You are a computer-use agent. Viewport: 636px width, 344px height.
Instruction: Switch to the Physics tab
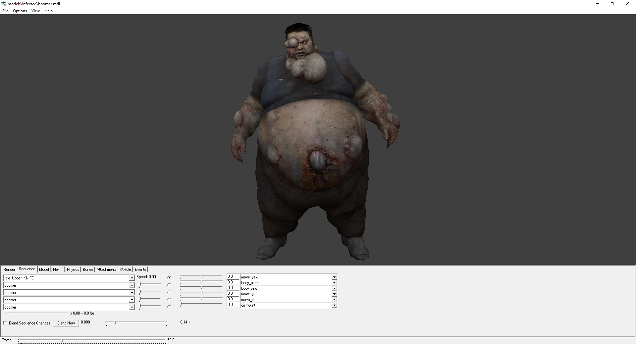[73, 270]
